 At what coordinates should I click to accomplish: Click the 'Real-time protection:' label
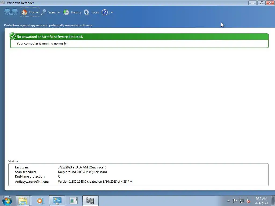click(x=30, y=176)
